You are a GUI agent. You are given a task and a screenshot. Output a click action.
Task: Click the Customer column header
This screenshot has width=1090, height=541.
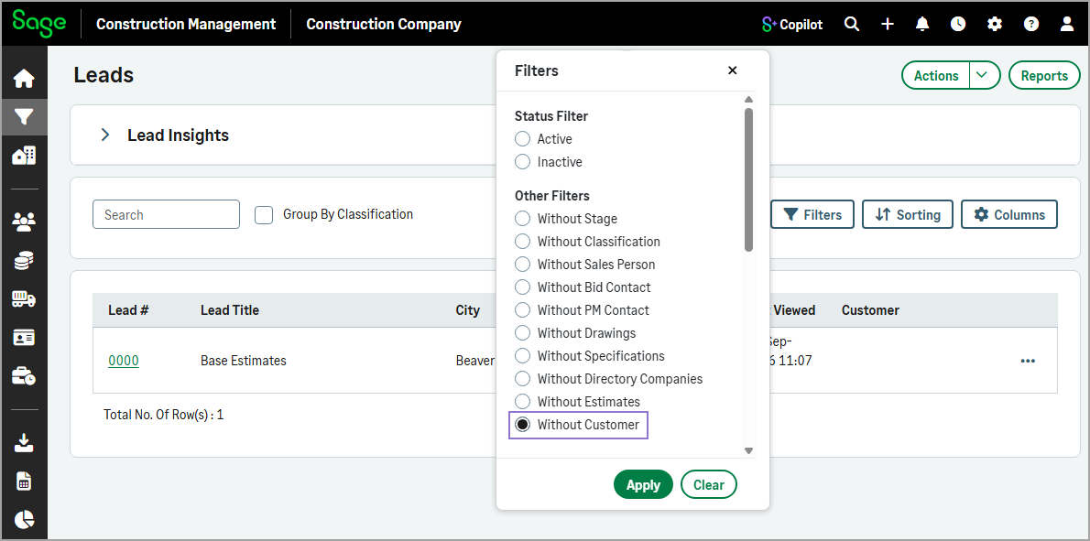click(870, 310)
